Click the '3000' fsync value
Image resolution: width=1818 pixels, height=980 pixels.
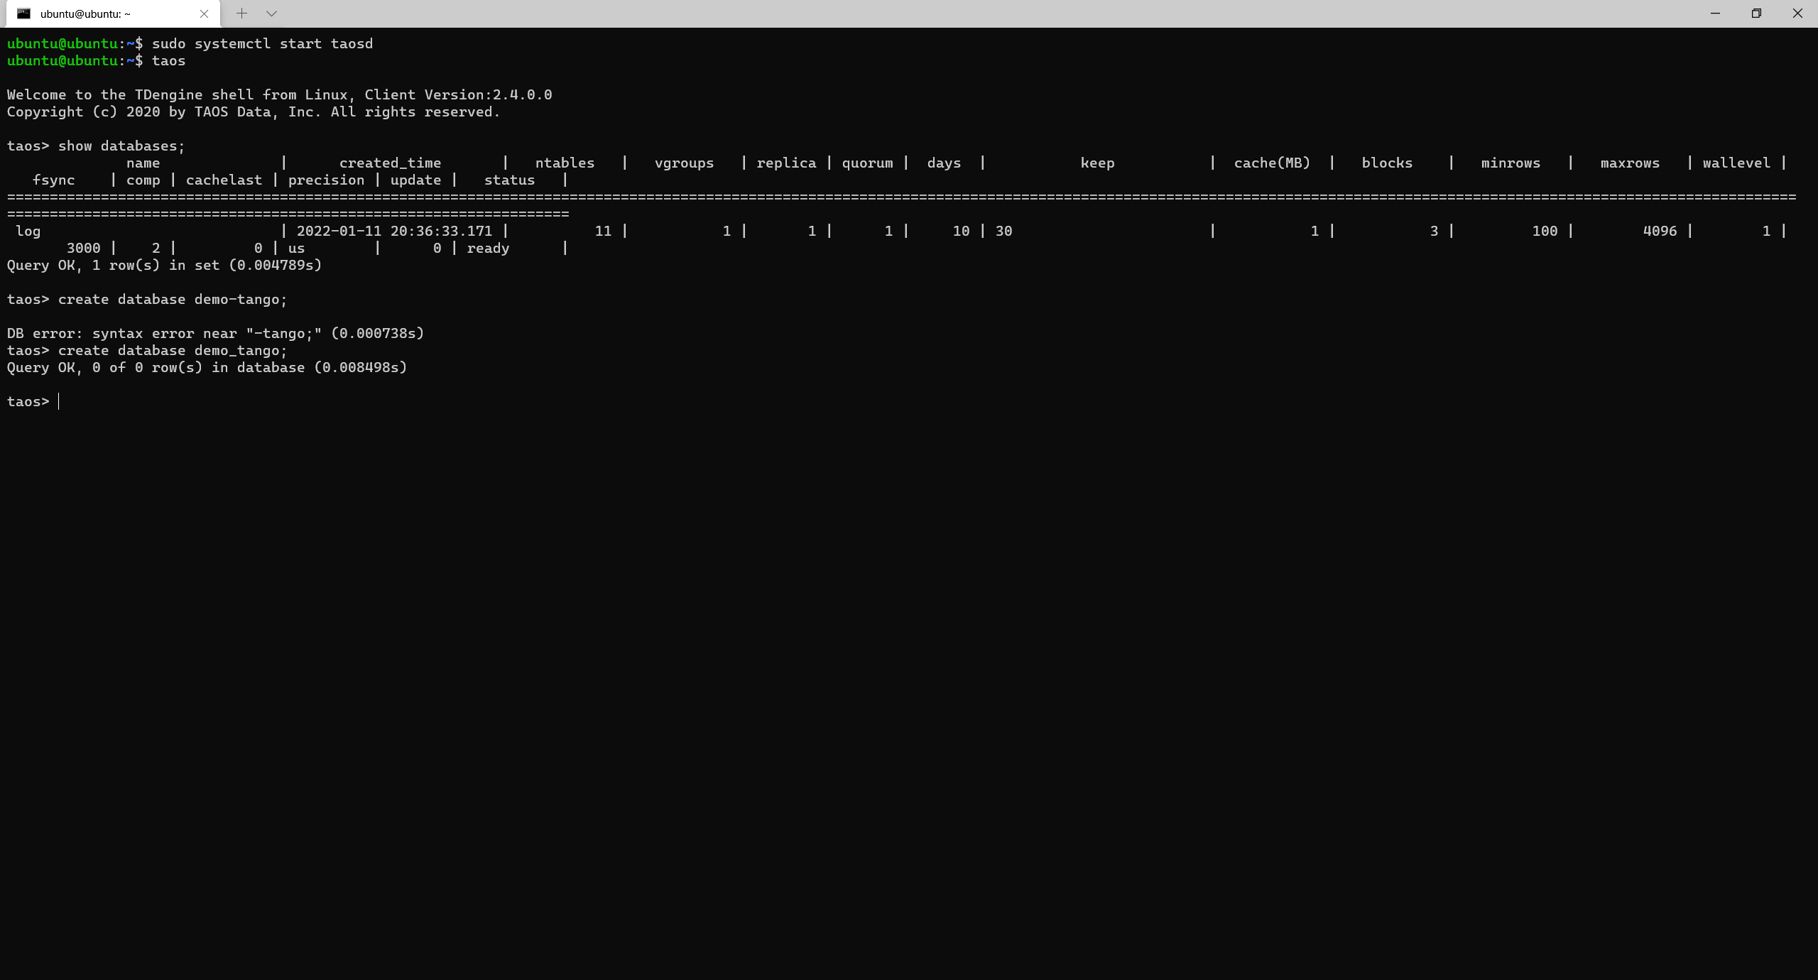(83, 249)
